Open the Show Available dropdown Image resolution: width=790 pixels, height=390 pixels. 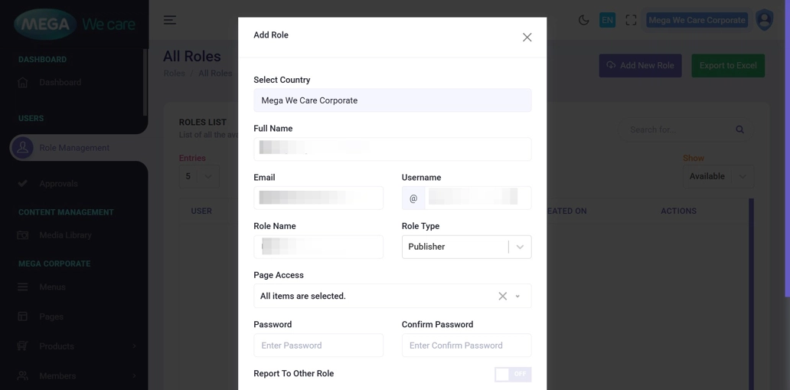717,176
